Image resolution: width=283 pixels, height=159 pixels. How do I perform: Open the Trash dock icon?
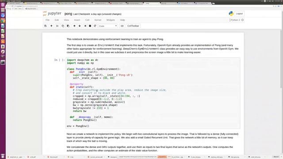pyautogui.click(x=3, y=156)
